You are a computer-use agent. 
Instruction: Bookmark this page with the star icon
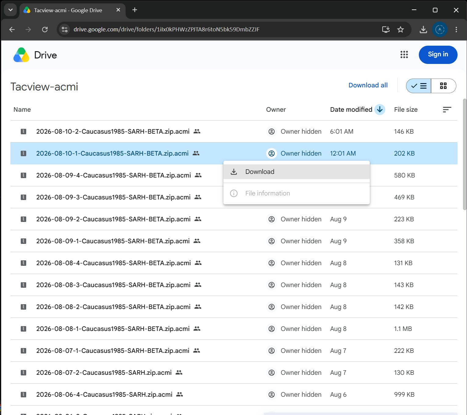point(401,30)
